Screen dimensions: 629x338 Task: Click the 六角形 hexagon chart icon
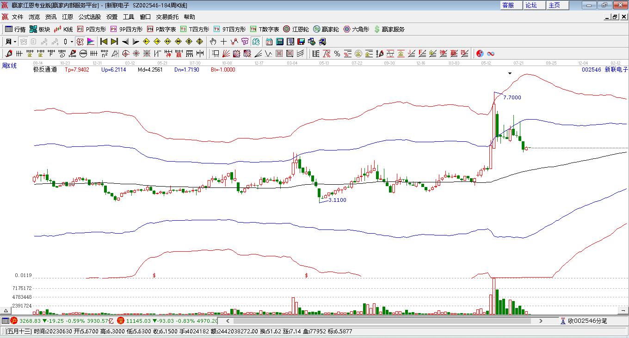tap(356, 29)
